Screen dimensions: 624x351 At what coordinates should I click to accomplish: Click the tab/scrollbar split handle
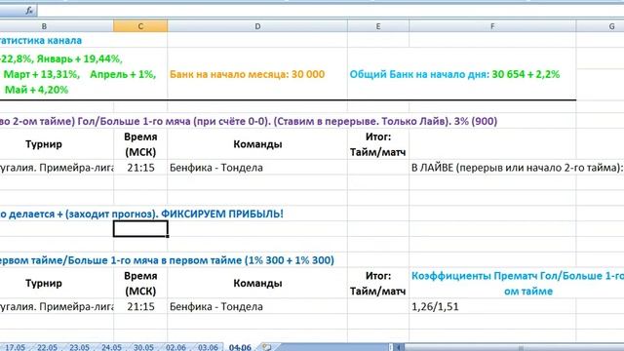click(x=391, y=347)
